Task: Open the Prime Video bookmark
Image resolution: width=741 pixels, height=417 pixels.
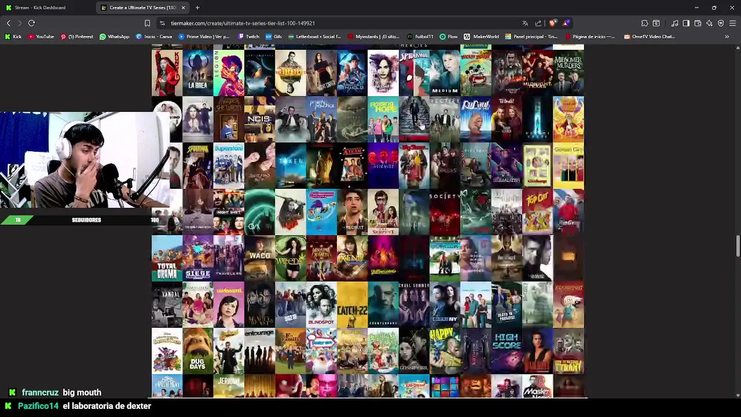Action: tap(204, 36)
